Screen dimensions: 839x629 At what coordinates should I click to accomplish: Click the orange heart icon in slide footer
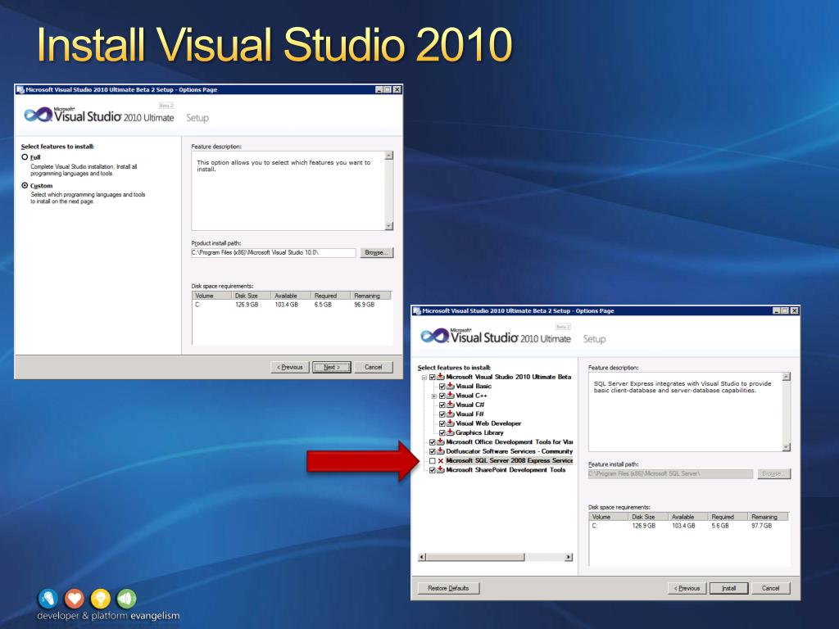click(75, 599)
